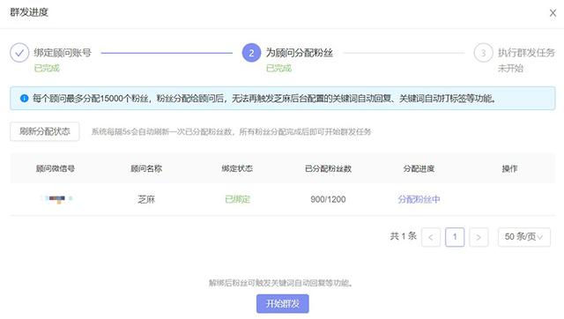Click the 共 1 条 total count text
The image size is (564, 319).
(404, 236)
